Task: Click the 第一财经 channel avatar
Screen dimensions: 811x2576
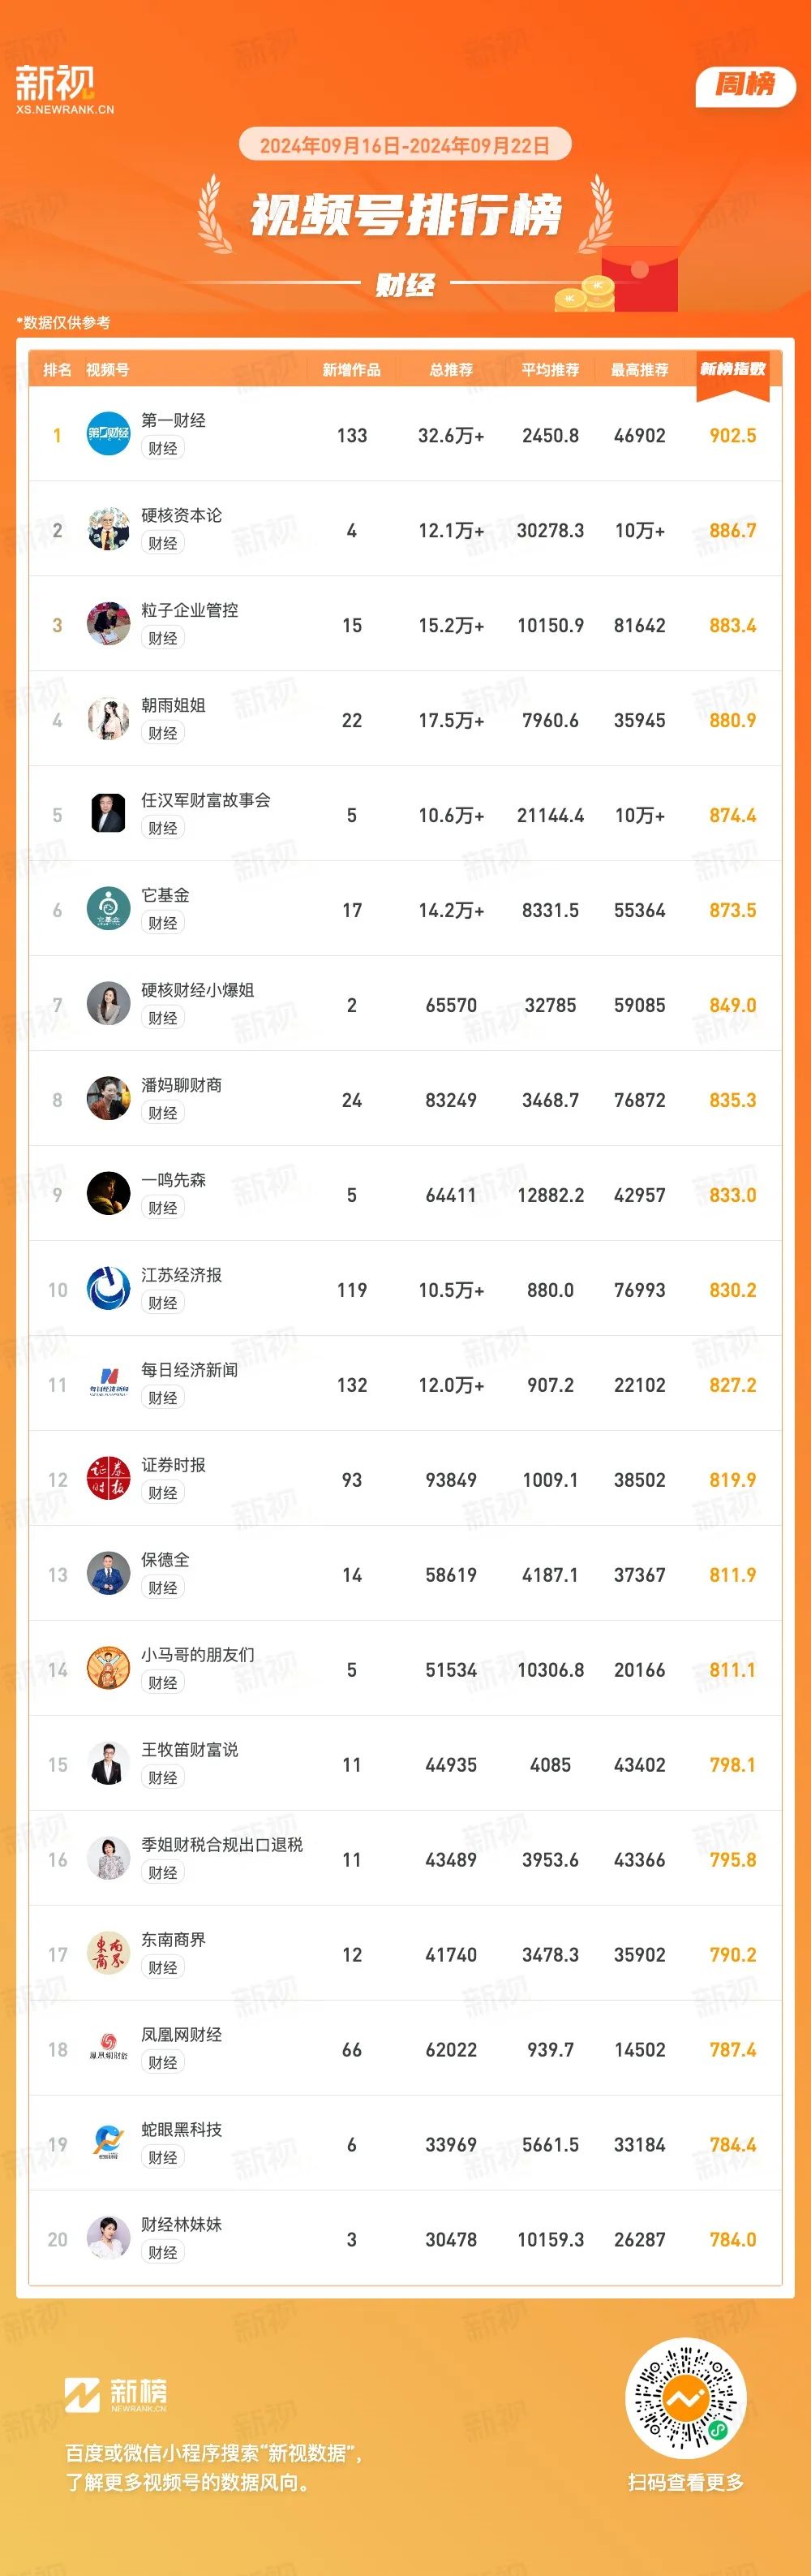Action: point(108,434)
